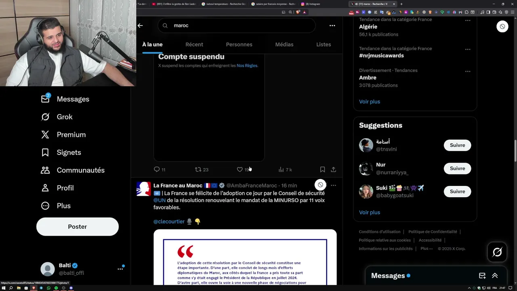Open 'Politique relative aux cookies' link
The height and width of the screenshot is (291, 517).
point(385,240)
